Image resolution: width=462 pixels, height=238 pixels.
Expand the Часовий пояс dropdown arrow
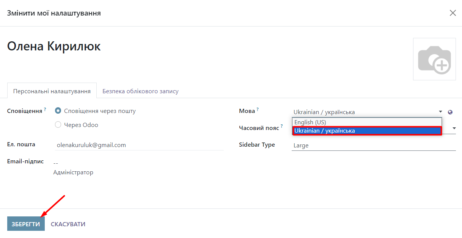[x=454, y=128]
